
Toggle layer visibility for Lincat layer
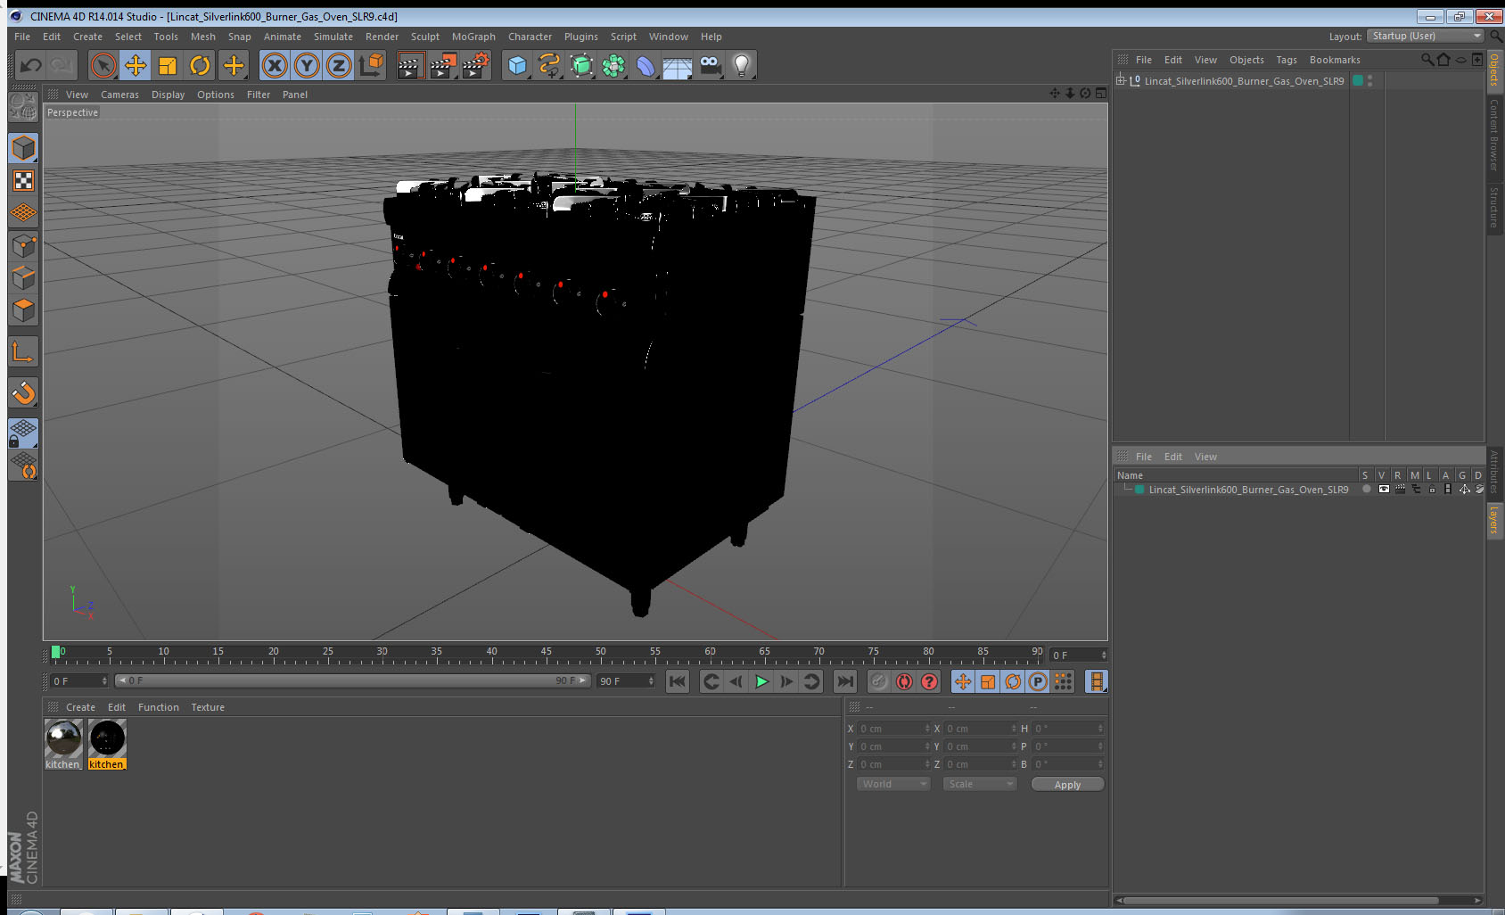coord(1383,489)
